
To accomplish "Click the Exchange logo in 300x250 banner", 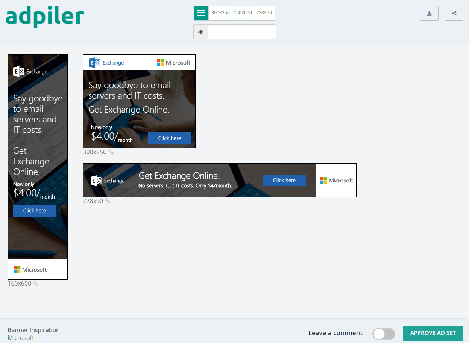I will (x=106, y=63).
